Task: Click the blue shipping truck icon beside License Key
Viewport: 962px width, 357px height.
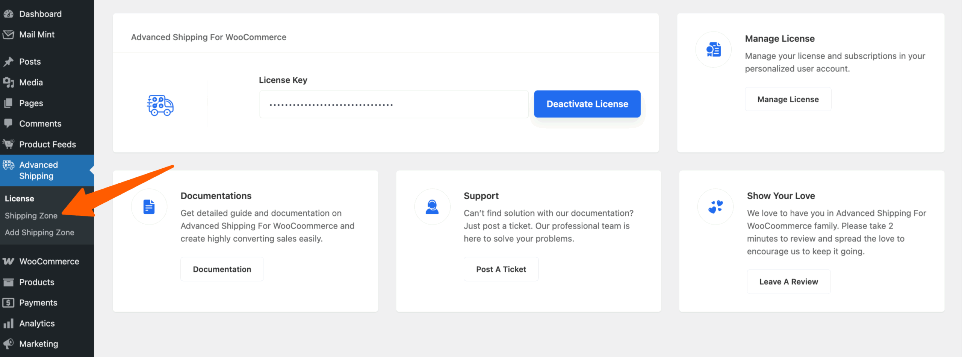Action: [160, 105]
